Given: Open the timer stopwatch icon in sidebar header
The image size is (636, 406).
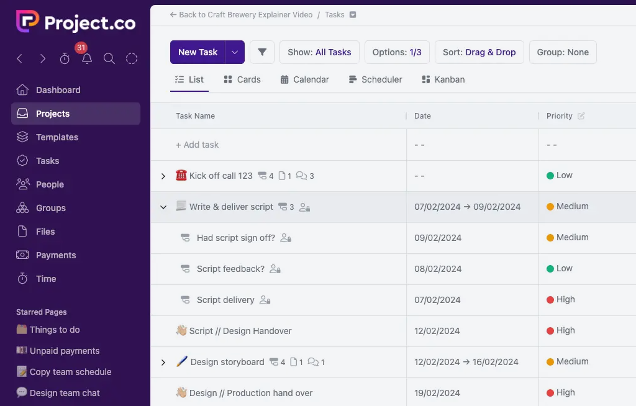Looking at the screenshot, I should [65, 59].
